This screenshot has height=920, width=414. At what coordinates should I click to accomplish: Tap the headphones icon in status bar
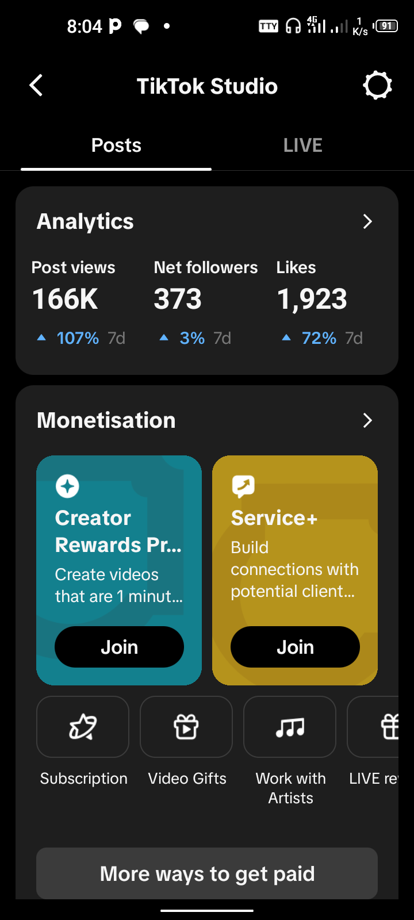pyautogui.click(x=293, y=26)
